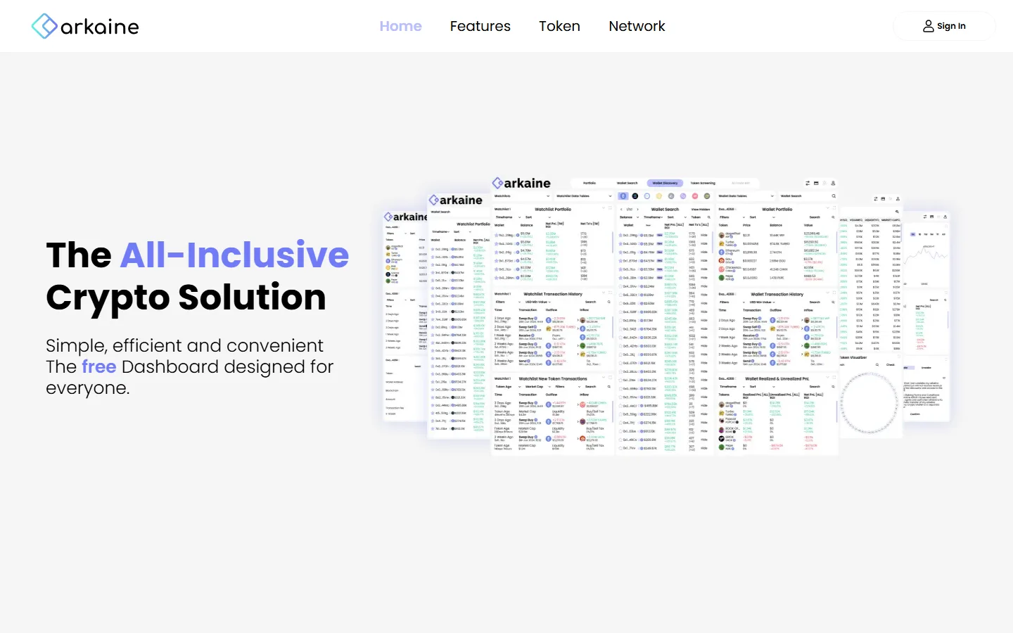Click the arkaine brand name text
This screenshot has width=1013, height=633.
(x=100, y=27)
